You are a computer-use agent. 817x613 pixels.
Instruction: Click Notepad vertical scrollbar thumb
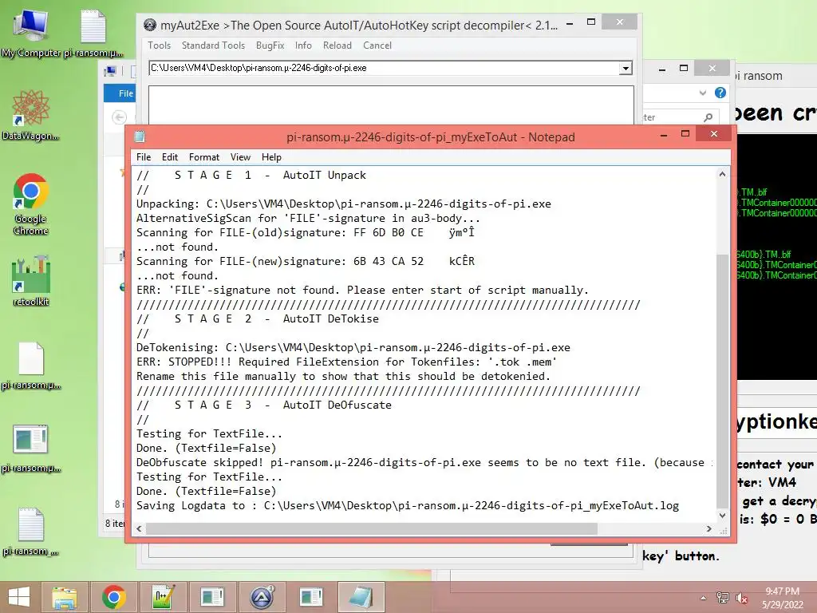[722, 381]
